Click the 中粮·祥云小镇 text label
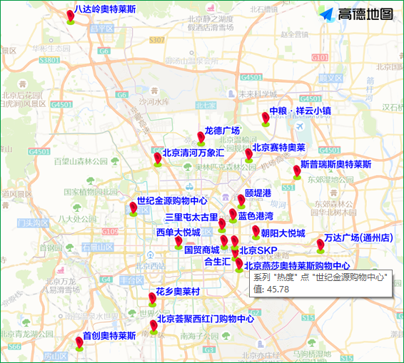Image resolution: width=404 pixels, height=363 pixels. tap(301, 111)
